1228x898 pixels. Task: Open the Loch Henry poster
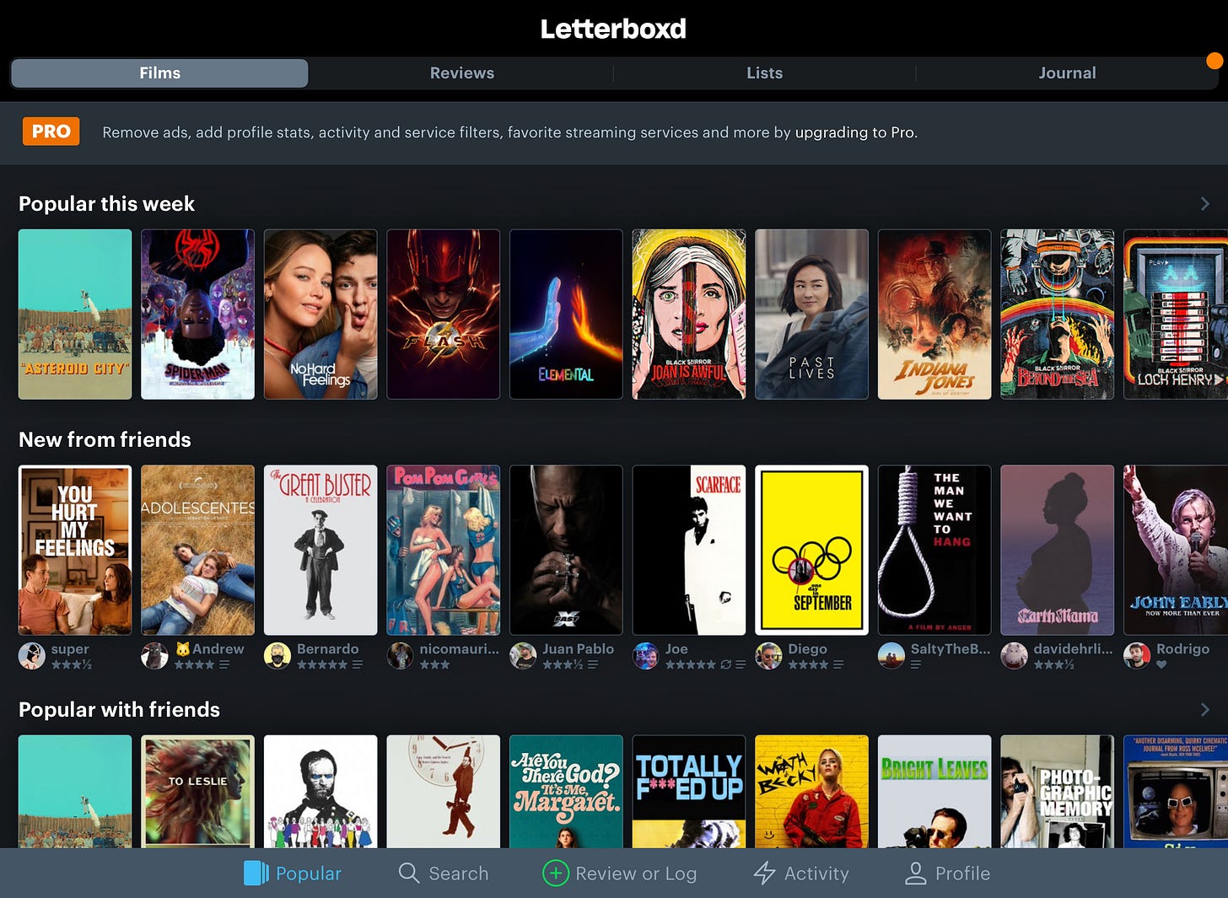coord(1176,315)
